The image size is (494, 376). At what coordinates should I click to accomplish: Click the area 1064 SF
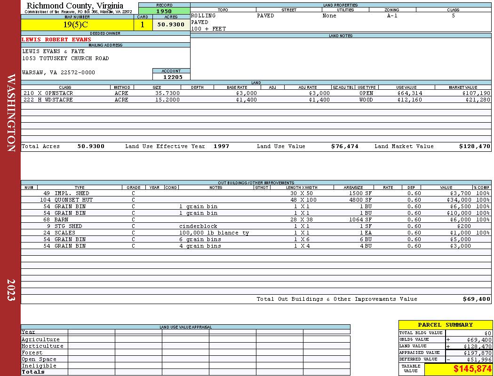coord(360,220)
